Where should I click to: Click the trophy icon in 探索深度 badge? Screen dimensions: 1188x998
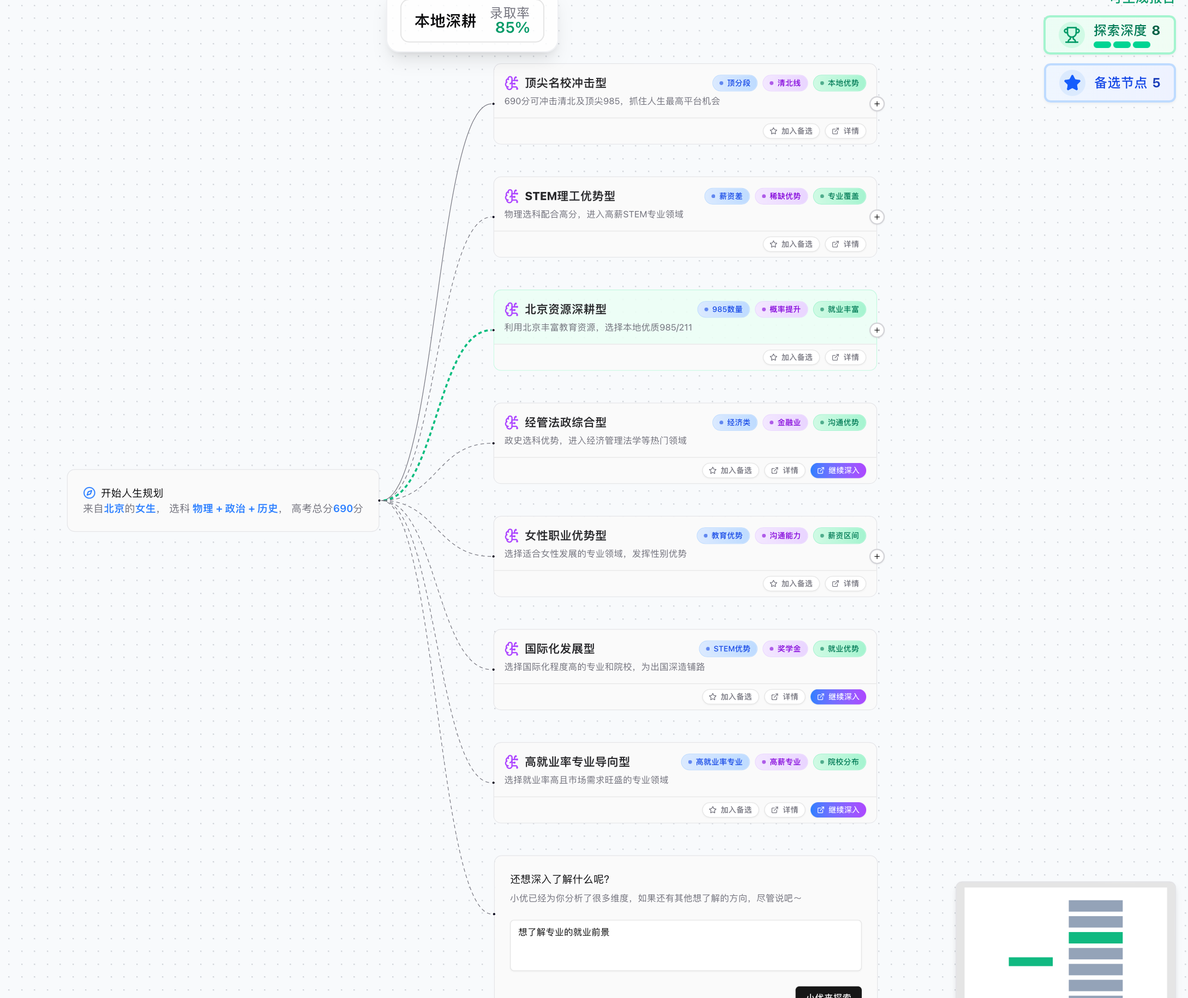tap(1071, 35)
